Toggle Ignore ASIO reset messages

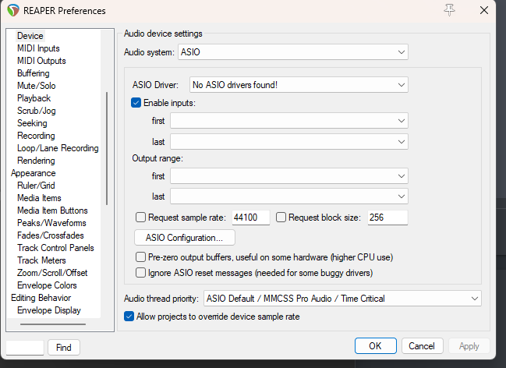[x=141, y=273]
